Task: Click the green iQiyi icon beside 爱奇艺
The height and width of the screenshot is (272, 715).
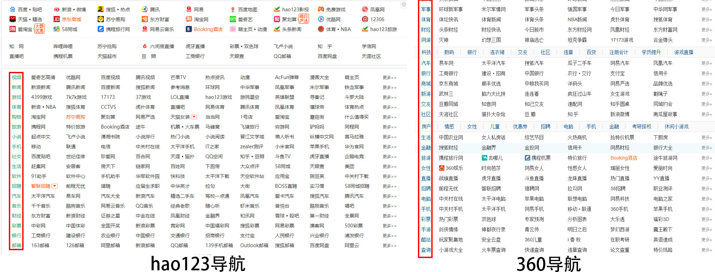Action: pos(233,19)
